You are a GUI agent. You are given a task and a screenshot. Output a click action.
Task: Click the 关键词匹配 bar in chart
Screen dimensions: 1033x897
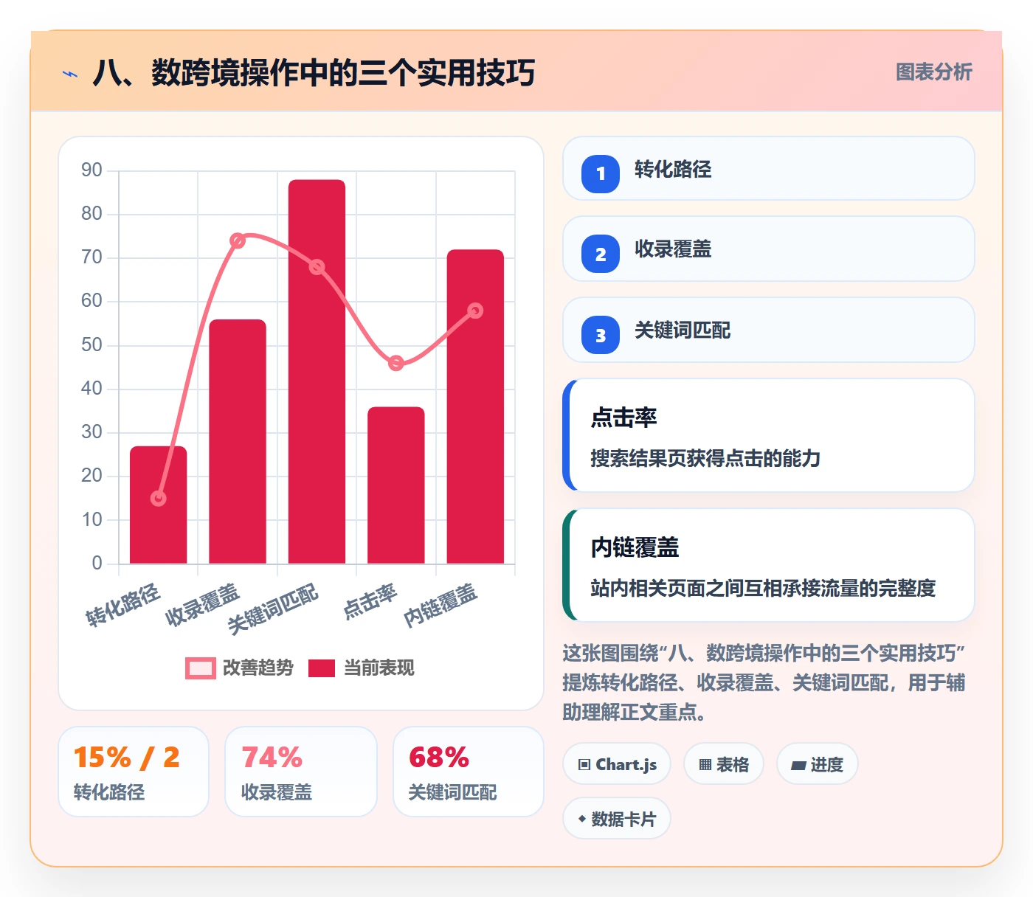point(317,372)
